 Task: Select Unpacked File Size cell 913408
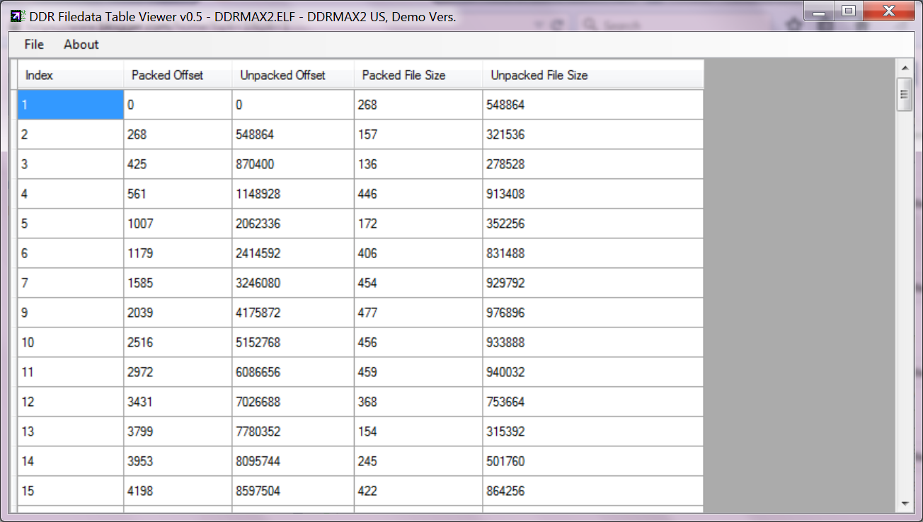[593, 194]
